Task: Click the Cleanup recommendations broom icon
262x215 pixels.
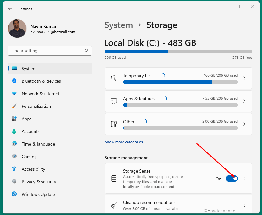Action: click(x=114, y=206)
